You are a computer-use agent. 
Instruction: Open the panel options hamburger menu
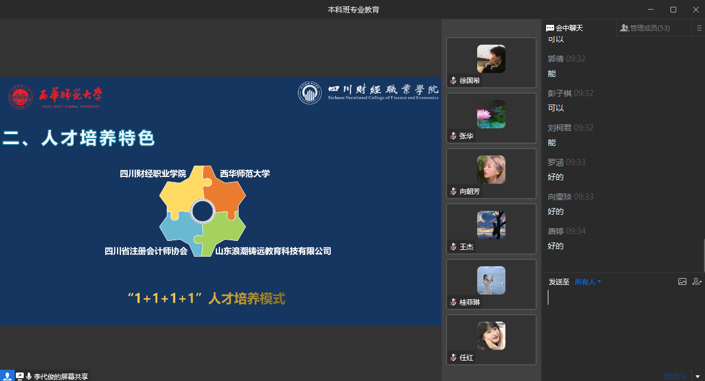pos(699,28)
